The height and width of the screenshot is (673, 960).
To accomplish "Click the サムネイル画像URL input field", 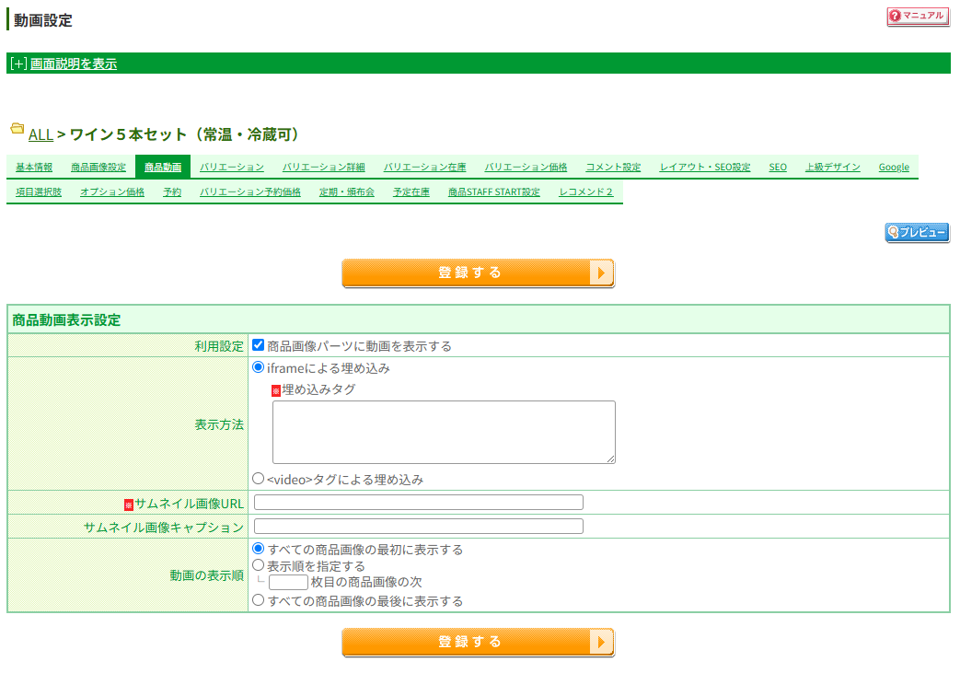I will click(x=419, y=502).
